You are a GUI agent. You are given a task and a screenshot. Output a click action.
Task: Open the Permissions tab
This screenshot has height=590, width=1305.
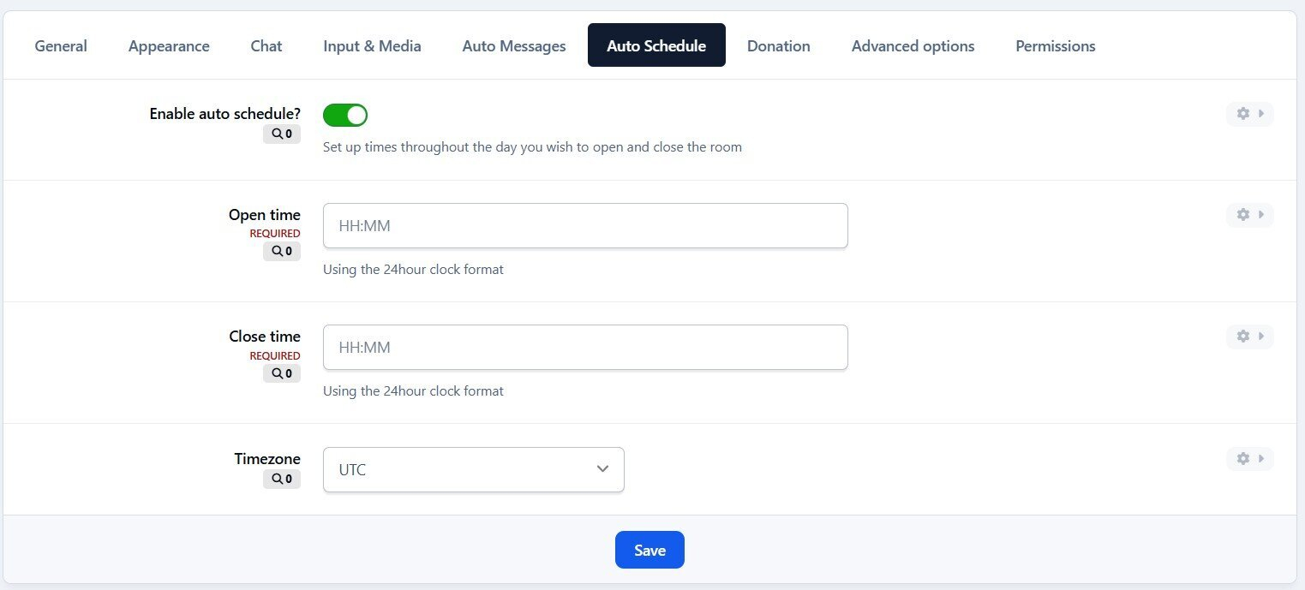coord(1055,46)
